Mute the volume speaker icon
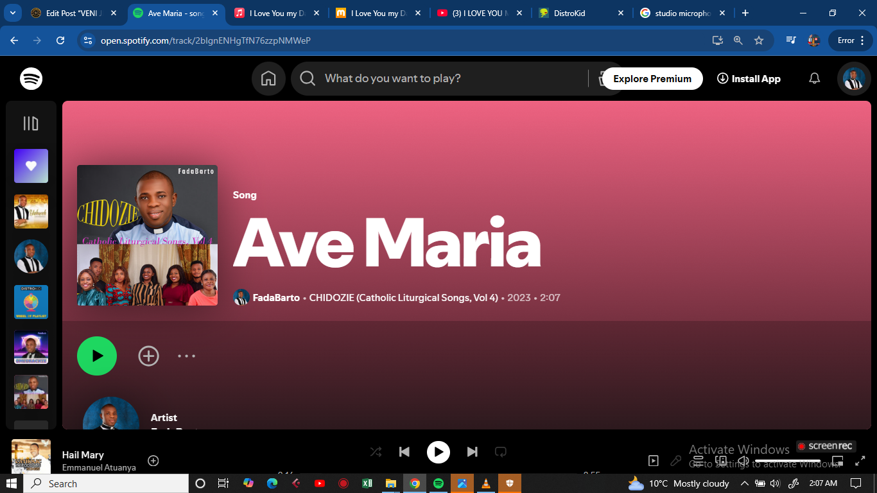877x493 pixels. [743, 461]
